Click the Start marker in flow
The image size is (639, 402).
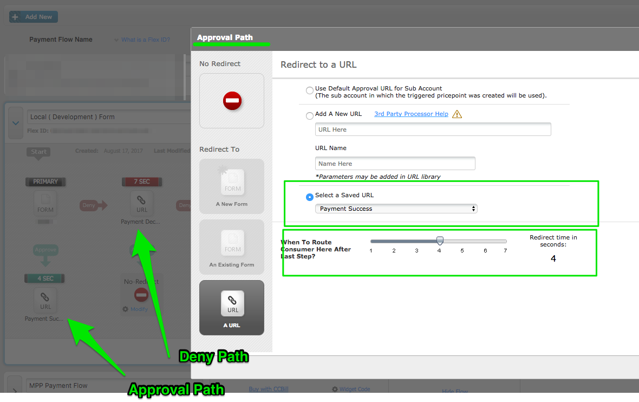[38, 152]
